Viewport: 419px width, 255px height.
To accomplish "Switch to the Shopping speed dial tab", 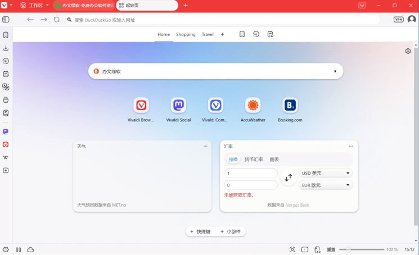I will point(186,34).
